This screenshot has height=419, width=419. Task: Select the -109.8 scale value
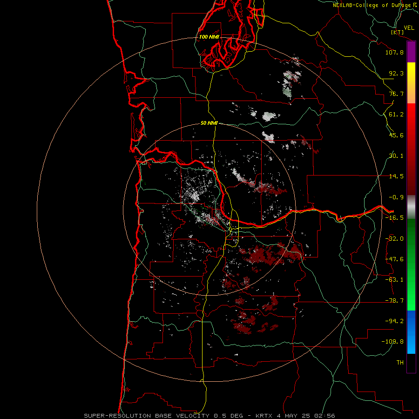click(393, 342)
